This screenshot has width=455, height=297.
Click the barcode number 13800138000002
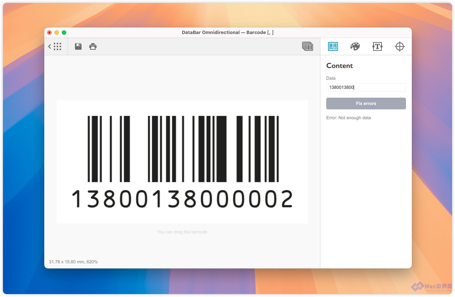tap(182, 199)
